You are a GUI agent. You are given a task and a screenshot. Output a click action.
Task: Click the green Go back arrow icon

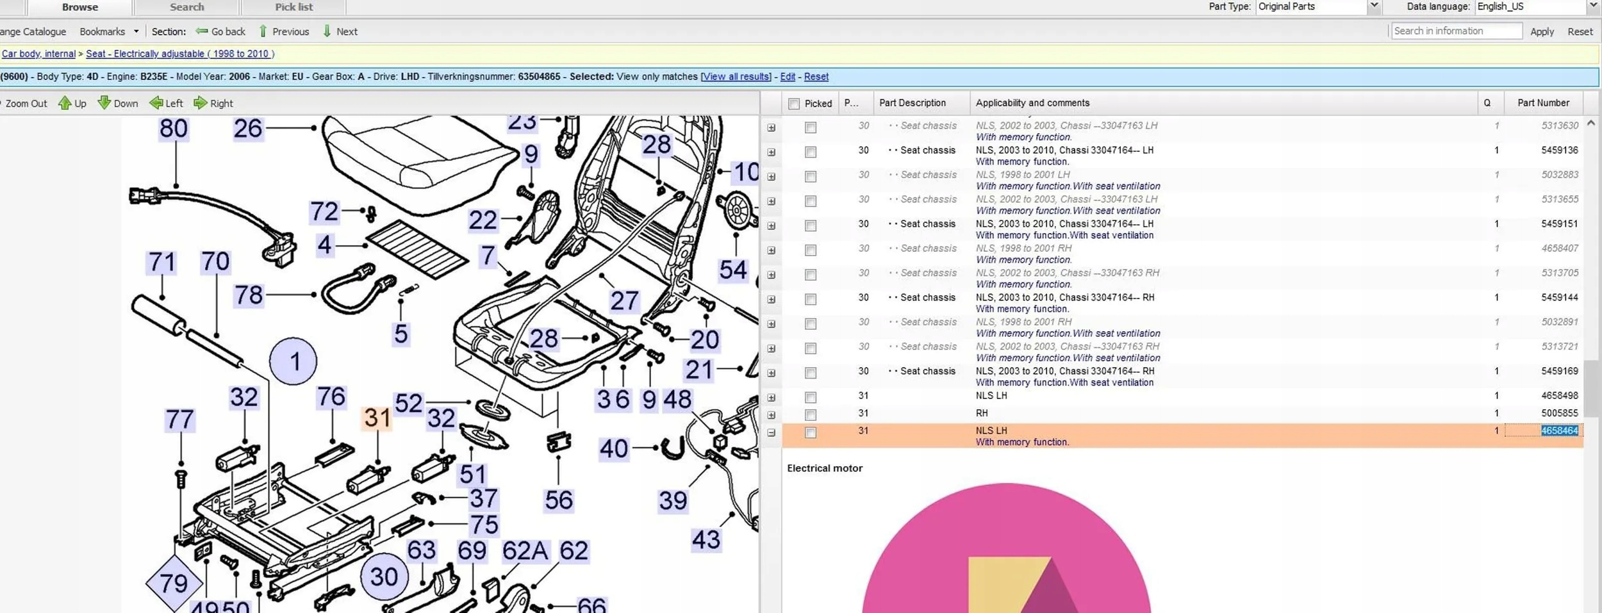[201, 31]
